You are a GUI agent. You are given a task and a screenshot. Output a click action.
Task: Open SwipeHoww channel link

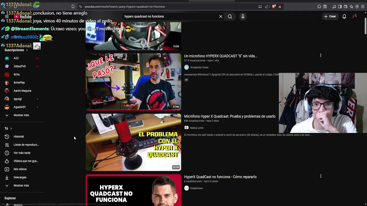coord(196,188)
